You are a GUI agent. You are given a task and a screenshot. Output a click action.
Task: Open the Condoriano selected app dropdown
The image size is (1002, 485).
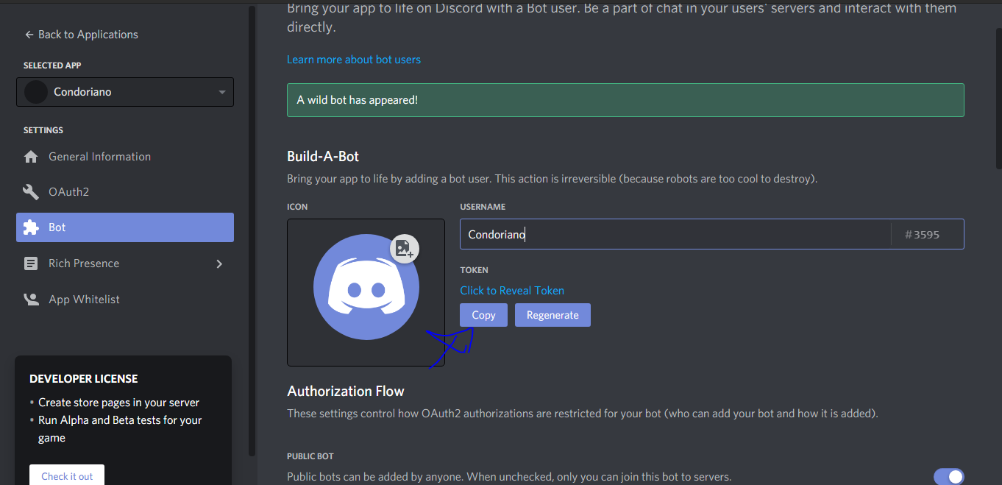125,92
